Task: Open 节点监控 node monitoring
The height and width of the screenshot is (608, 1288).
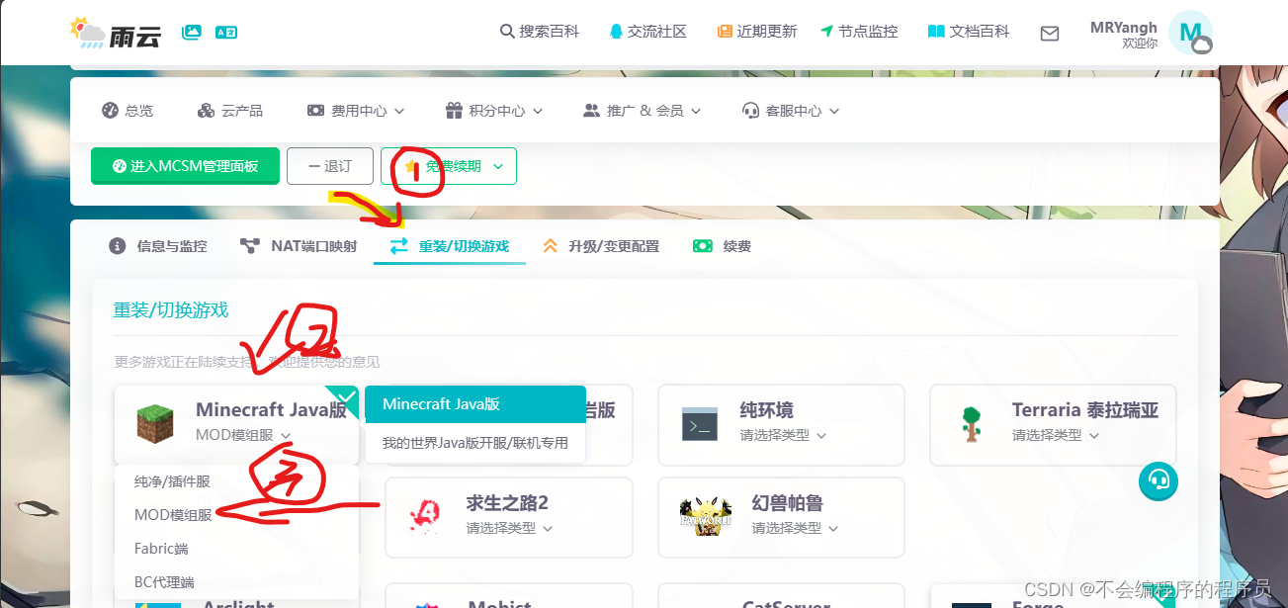Action: (x=859, y=32)
